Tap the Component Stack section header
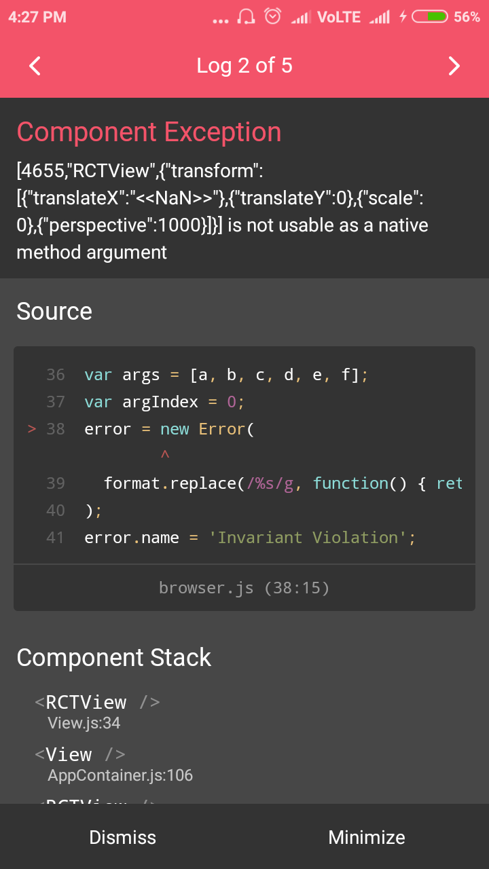Viewport: 489px width, 869px height. [113, 657]
